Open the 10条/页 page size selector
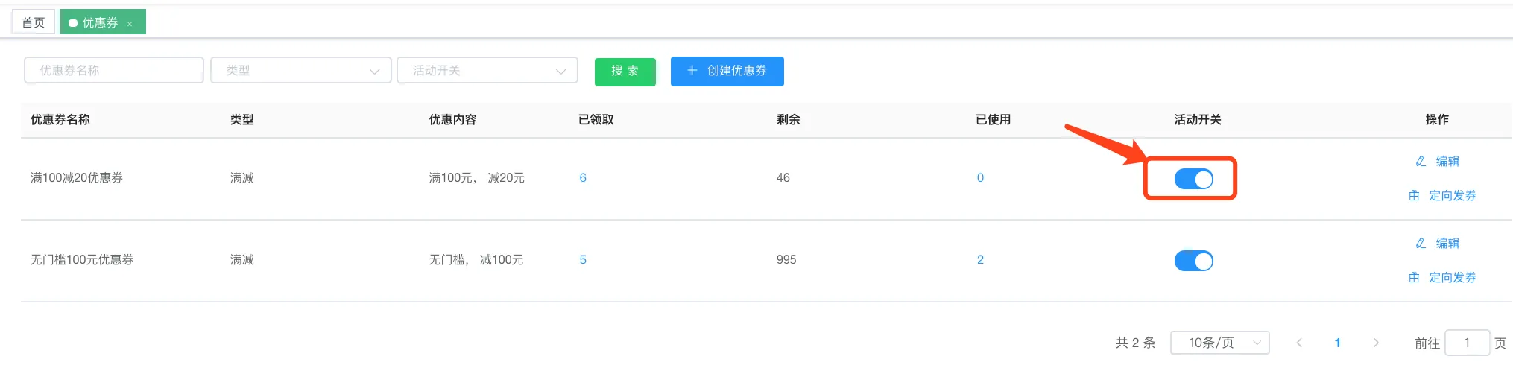This screenshot has width=1513, height=374. click(1219, 343)
